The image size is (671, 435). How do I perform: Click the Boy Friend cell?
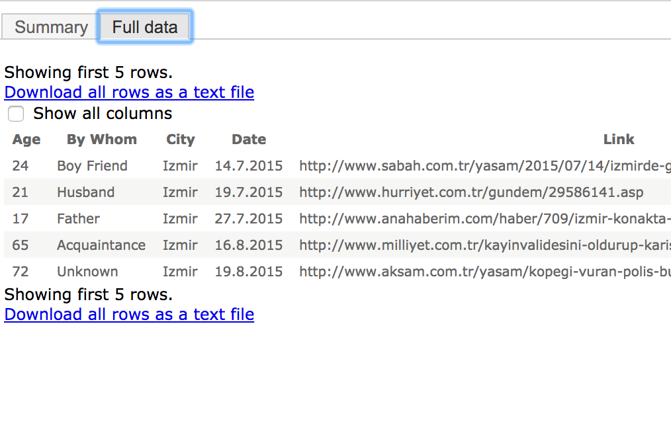(92, 166)
